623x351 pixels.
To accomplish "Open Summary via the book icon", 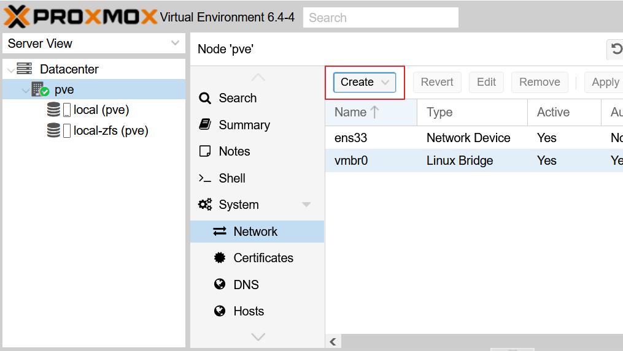I will pyautogui.click(x=205, y=125).
